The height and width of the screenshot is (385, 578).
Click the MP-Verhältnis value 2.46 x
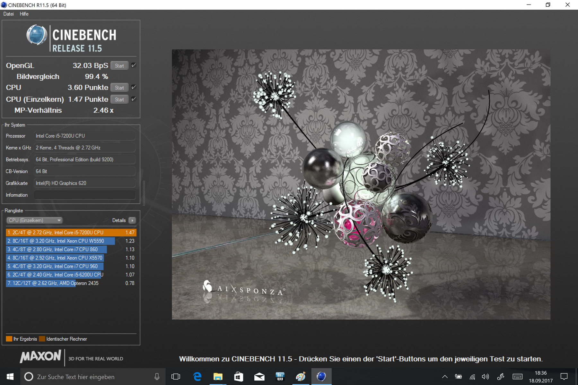(x=103, y=110)
